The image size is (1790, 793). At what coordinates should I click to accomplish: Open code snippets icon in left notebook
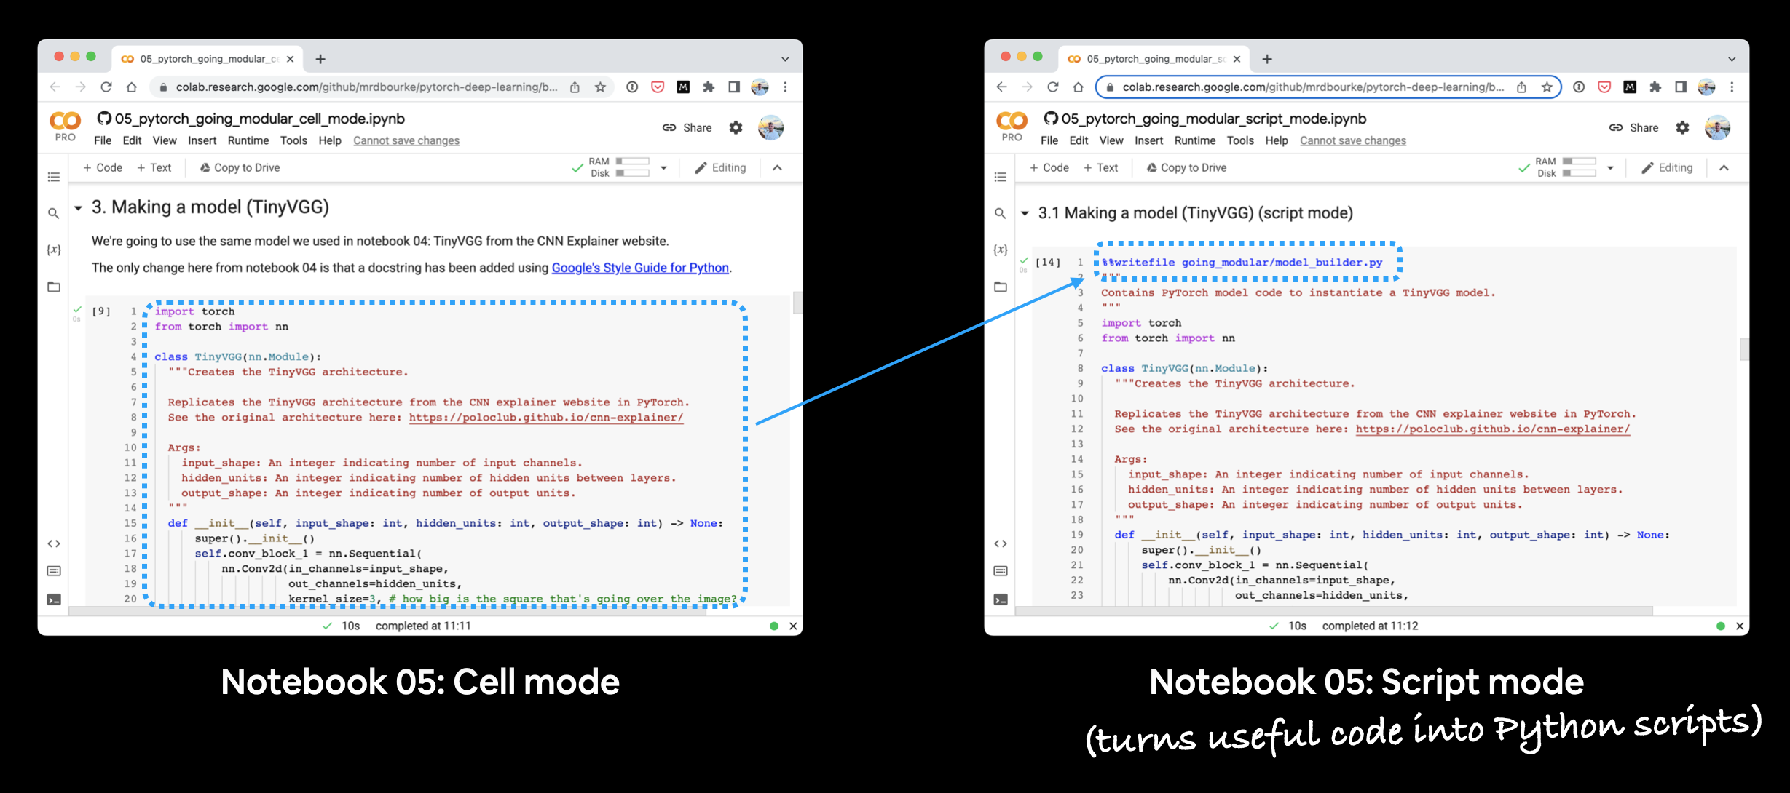click(53, 543)
